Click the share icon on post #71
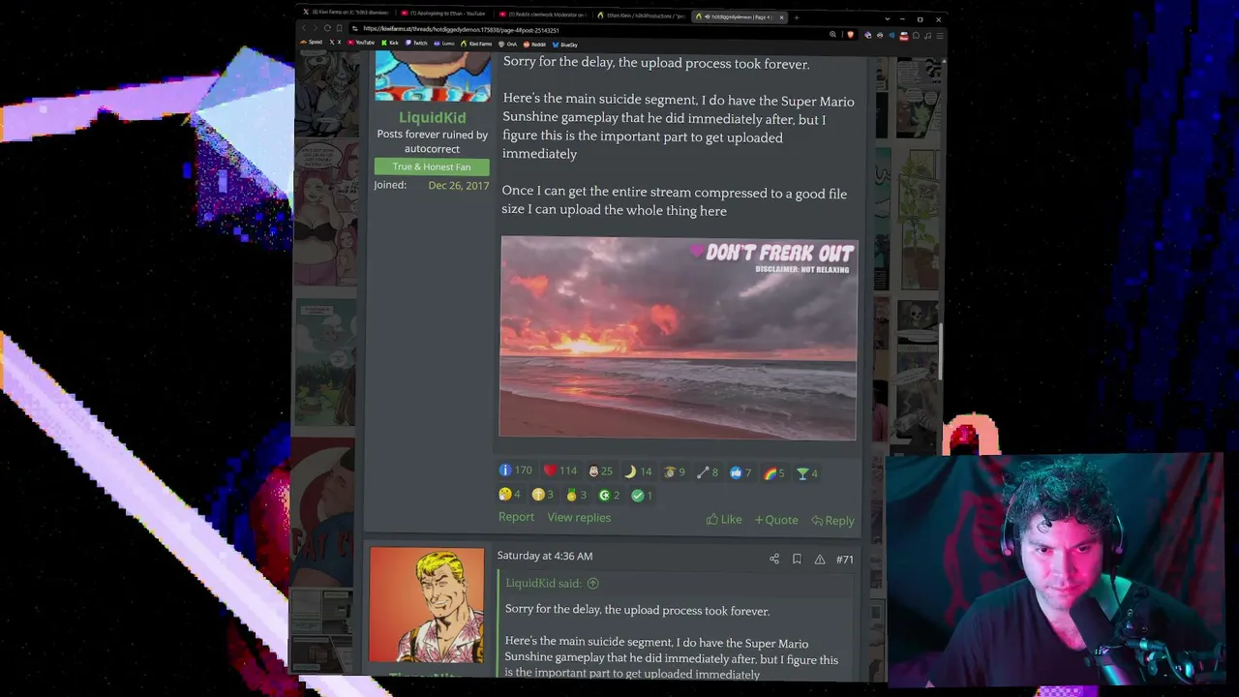Viewport: 1239px width, 697px height. [x=774, y=559]
